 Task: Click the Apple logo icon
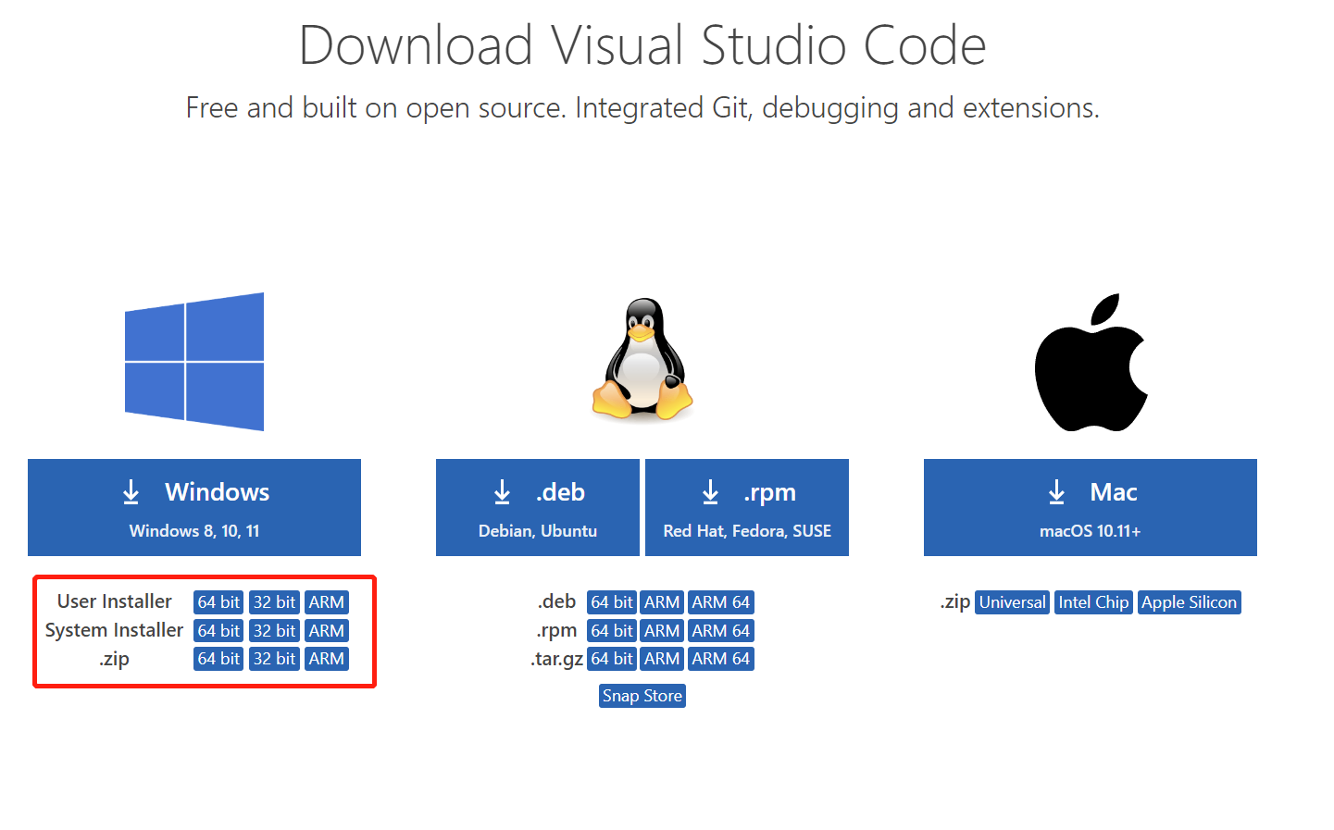(1091, 363)
